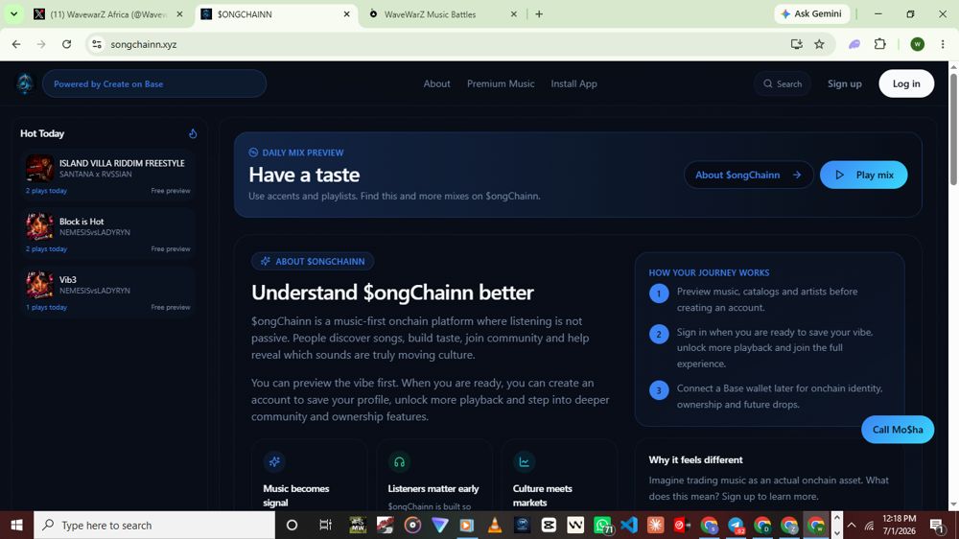Open VLC media player from taskbar

pyautogui.click(x=494, y=525)
